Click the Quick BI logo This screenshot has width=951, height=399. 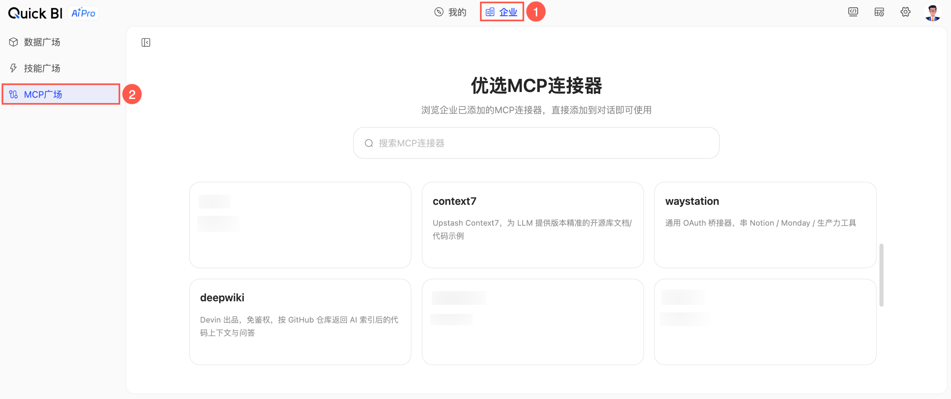point(35,13)
